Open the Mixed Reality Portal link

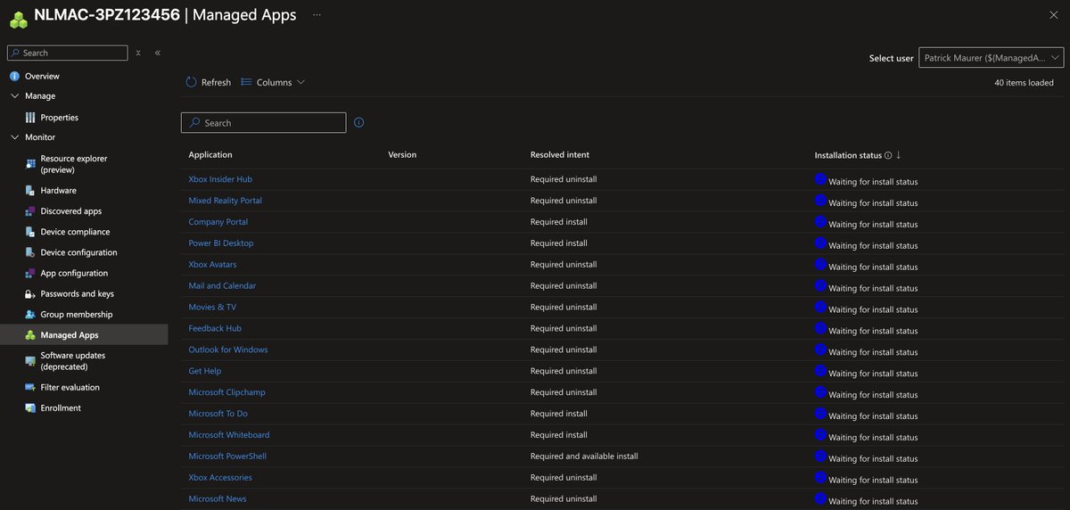click(226, 201)
